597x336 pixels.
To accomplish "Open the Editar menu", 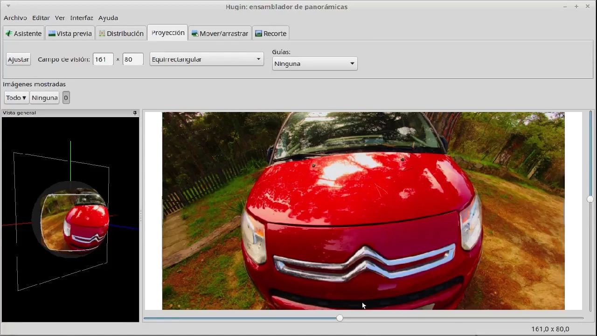I will pyautogui.click(x=41, y=18).
